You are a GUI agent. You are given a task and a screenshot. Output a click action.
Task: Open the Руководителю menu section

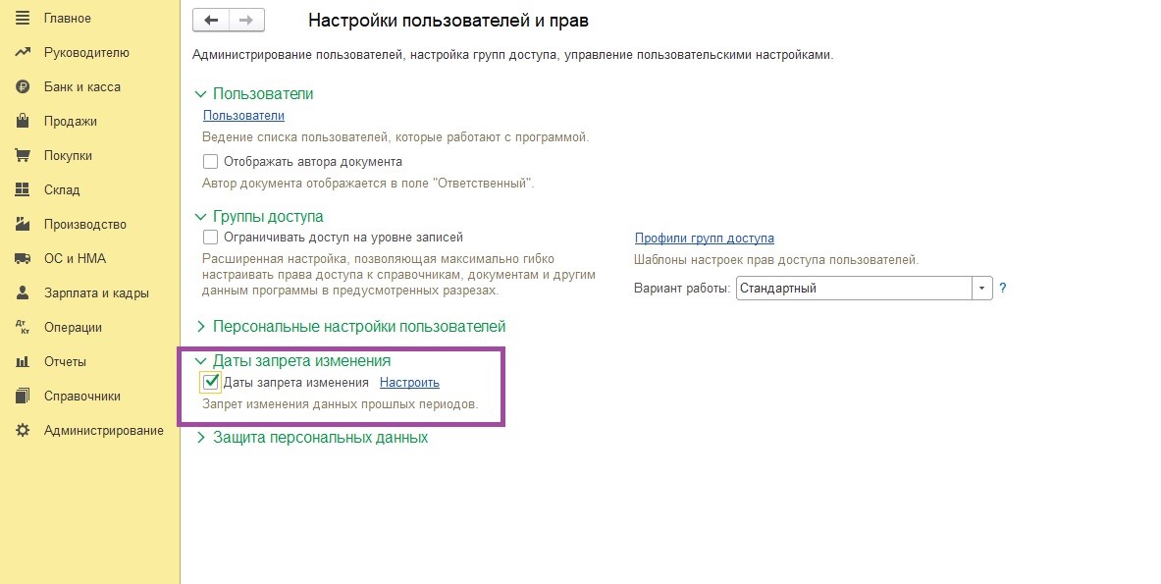[x=86, y=53]
